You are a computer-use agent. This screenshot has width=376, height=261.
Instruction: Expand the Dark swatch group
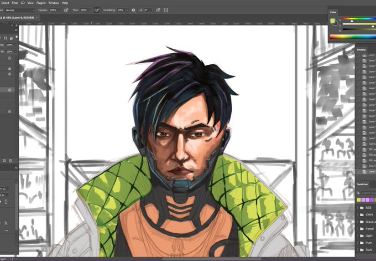[x=358, y=250]
